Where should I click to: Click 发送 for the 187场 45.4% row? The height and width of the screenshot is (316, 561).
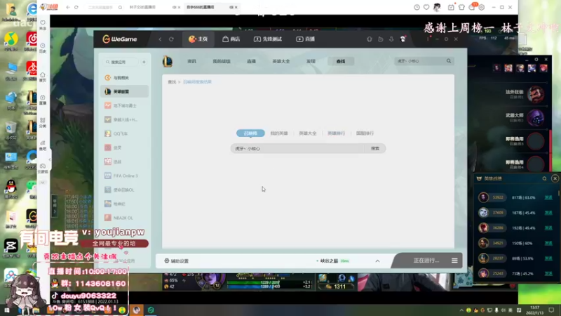click(x=548, y=213)
